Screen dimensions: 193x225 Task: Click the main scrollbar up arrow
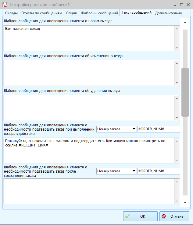point(185,23)
